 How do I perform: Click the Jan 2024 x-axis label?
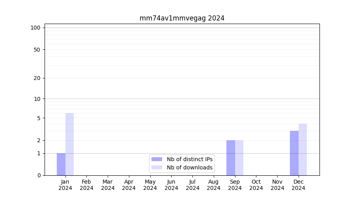click(x=65, y=185)
